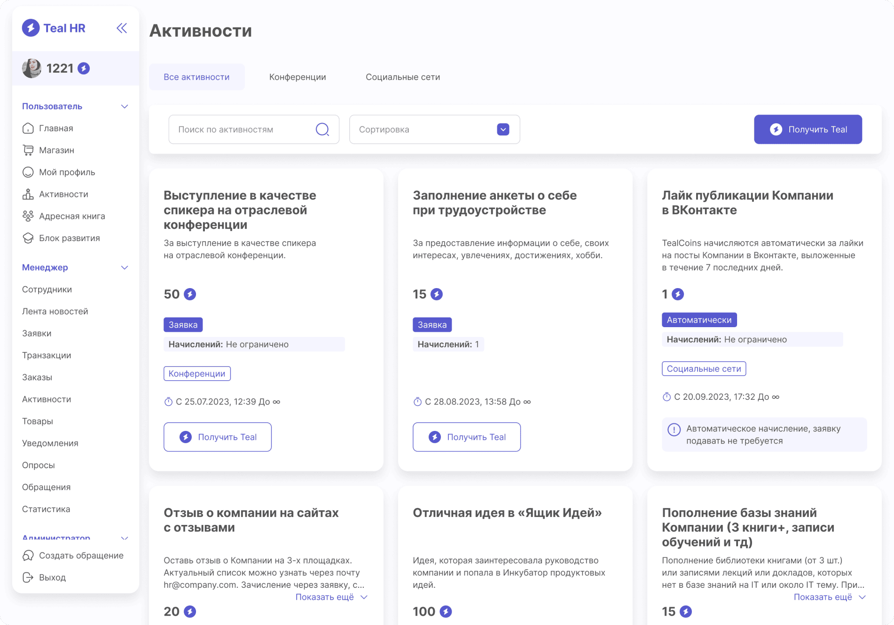Focus the Поиск по активностям search field
Image resolution: width=894 pixels, height=625 pixels.
coord(242,129)
